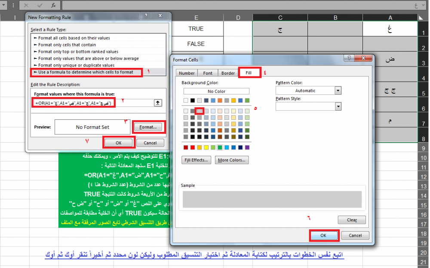Screen dimensions: 430x268
Task: Pick the yellow standard color swatch
Action: click(206, 147)
